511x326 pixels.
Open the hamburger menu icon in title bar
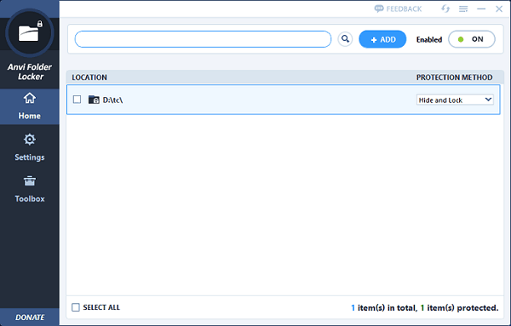click(463, 9)
